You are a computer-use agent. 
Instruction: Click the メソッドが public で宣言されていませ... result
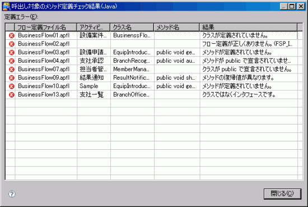point(249,61)
